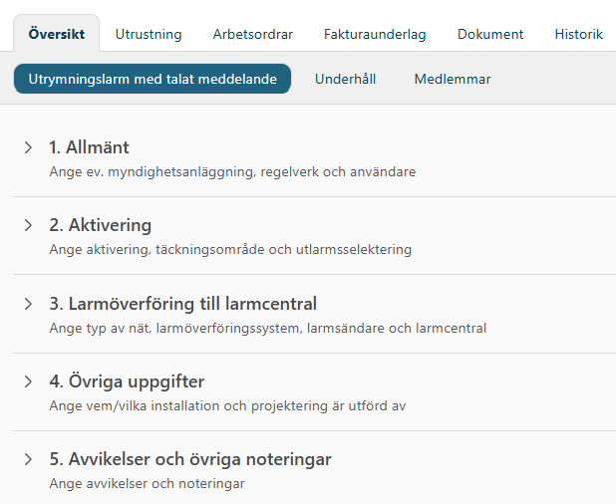
Task: Show the Medlemmar sub-tab
Action: coord(453,79)
